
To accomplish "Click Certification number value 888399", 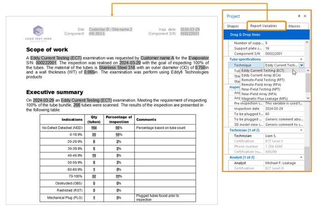I will click(284, 152).
